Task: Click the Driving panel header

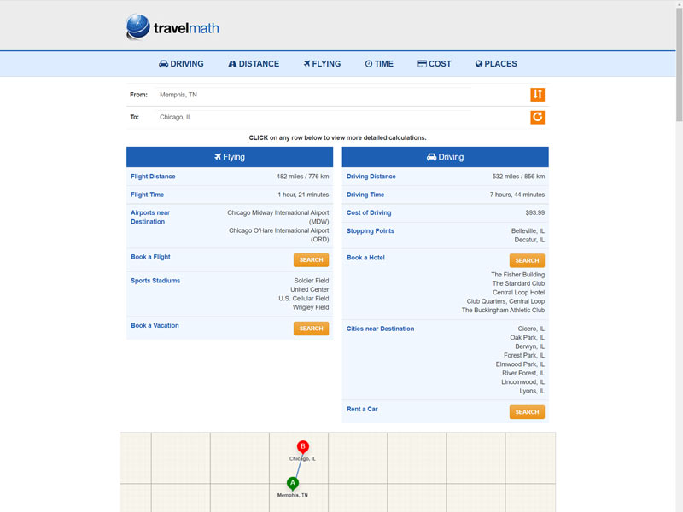Action: pyautogui.click(x=445, y=157)
